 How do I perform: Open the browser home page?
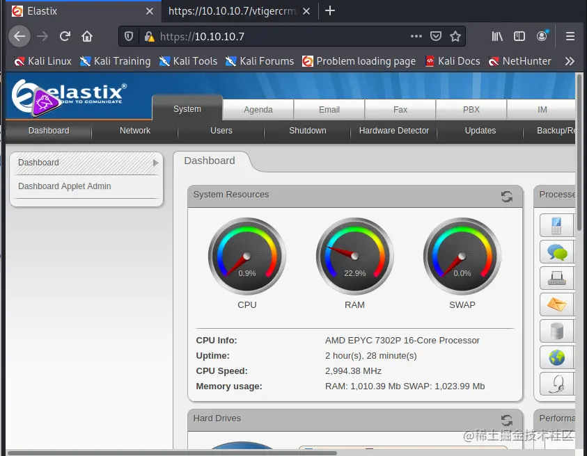coord(87,36)
